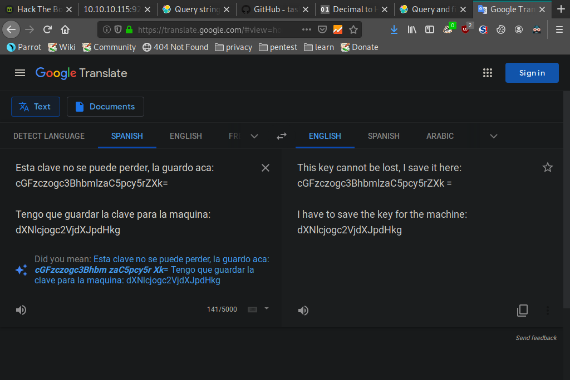The image size is (570, 380).
Task: Open the Firefox hamburger menu
Action: click(559, 29)
